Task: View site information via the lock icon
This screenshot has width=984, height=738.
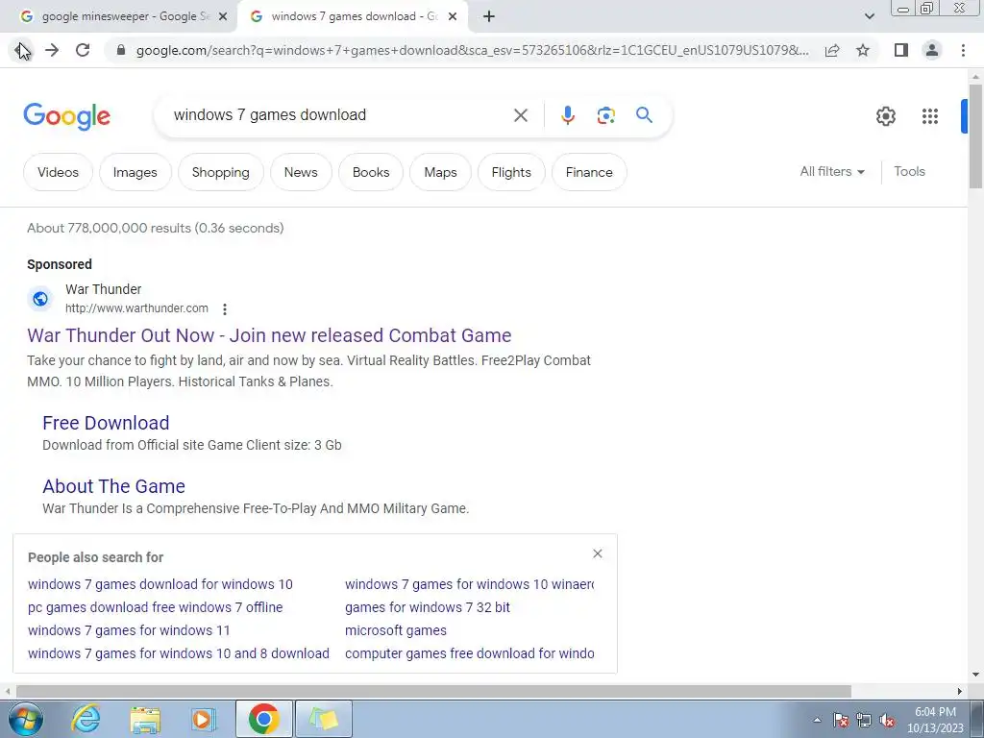Action: 121,50
